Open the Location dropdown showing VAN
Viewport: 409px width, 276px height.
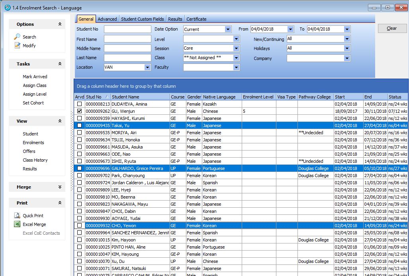pyautogui.click(x=147, y=68)
